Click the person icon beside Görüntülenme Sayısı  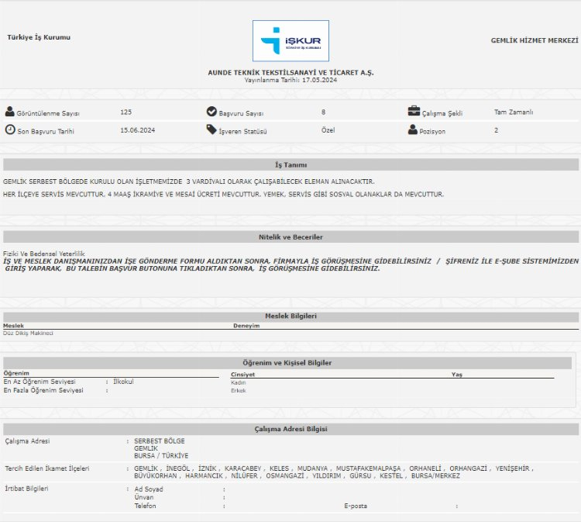coord(10,112)
